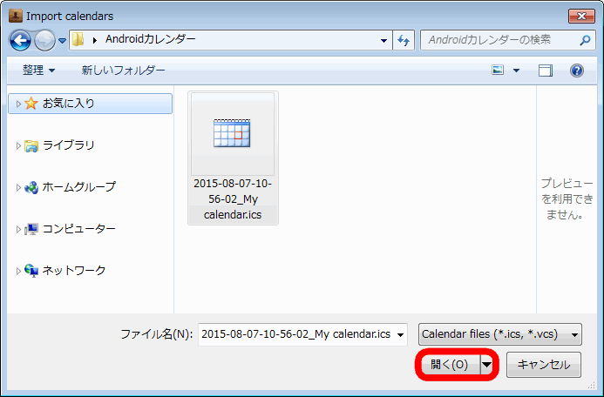Toggle the preview pane icon

546,71
